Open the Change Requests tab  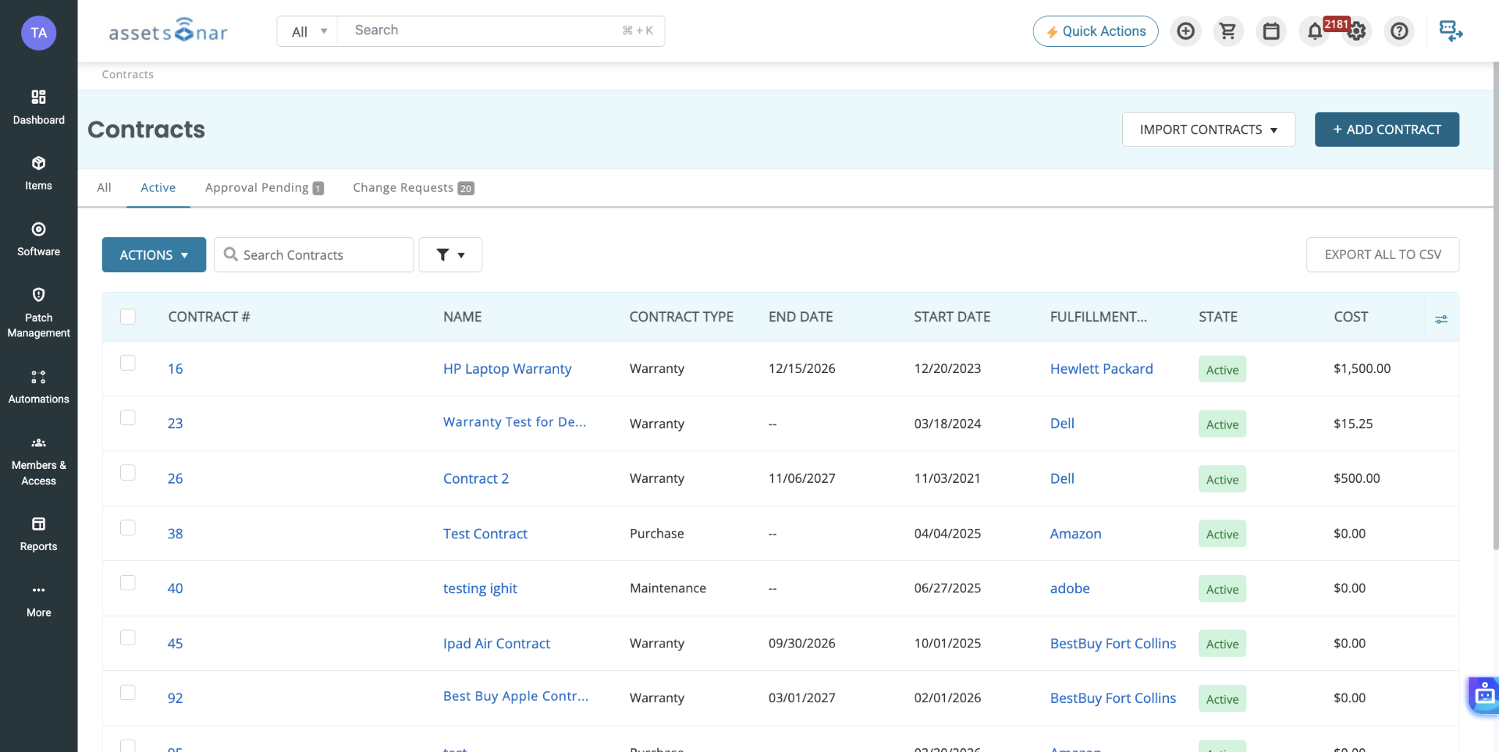coord(414,187)
